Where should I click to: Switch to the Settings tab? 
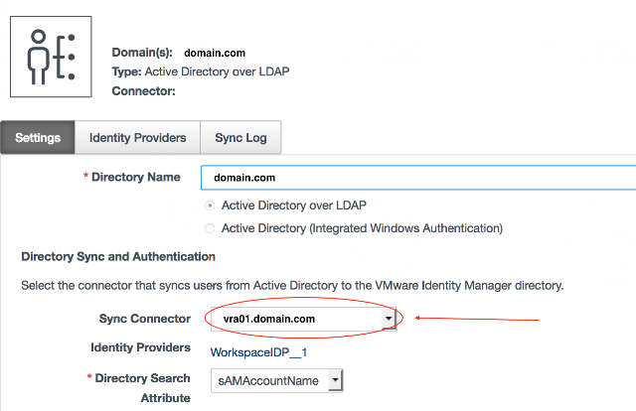click(38, 138)
